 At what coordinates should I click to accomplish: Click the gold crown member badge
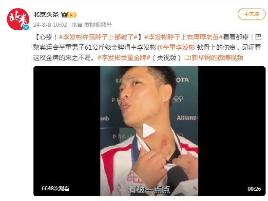click(69, 15)
